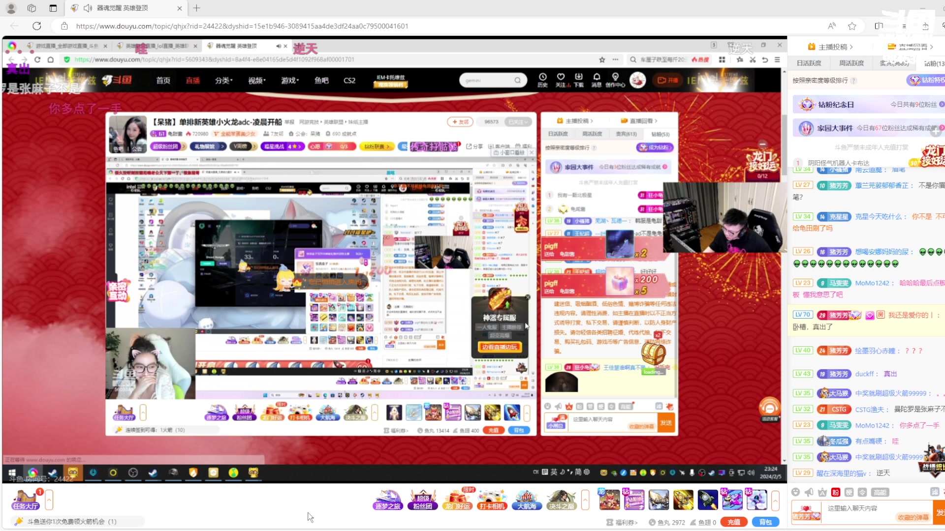The height and width of the screenshot is (531, 945).
Task: Click the red 充值 recharge button at bottom
Action: (734, 522)
